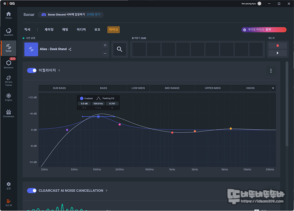Image resolution: width=294 pixels, height=211 pixels.
Task: Open the Home page in sidebar
Action: (x=8, y=15)
